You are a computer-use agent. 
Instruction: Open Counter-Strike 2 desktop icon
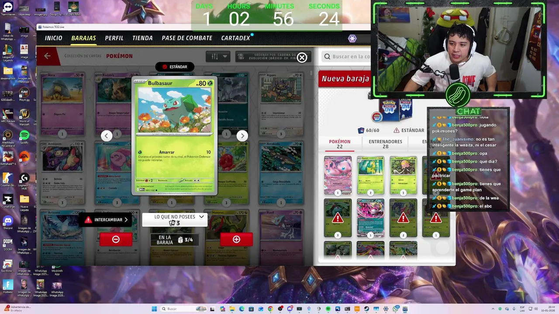click(x=8, y=181)
